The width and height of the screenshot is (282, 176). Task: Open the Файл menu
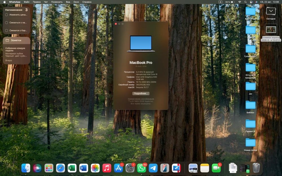pyautogui.click(x=27, y=2)
